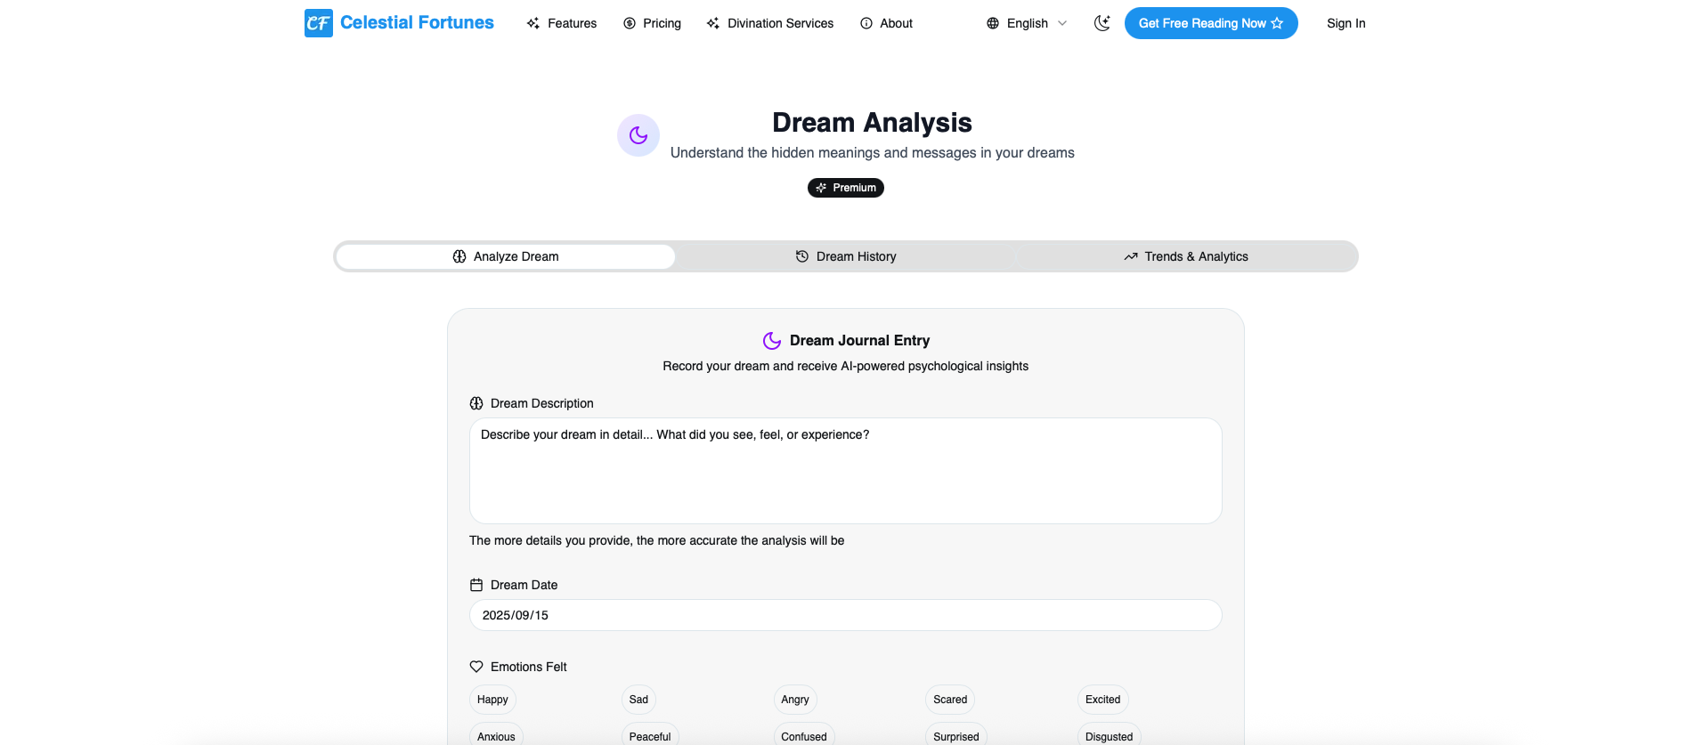This screenshot has height=745, width=1691.
Task: Click the Emotions Felt label
Action: coord(529,667)
